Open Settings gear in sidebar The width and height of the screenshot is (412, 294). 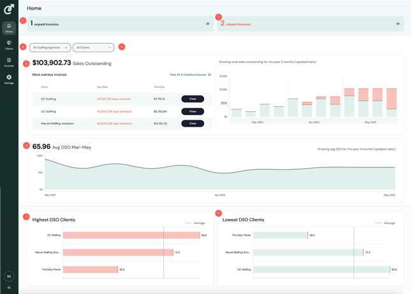[x=9, y=79]
